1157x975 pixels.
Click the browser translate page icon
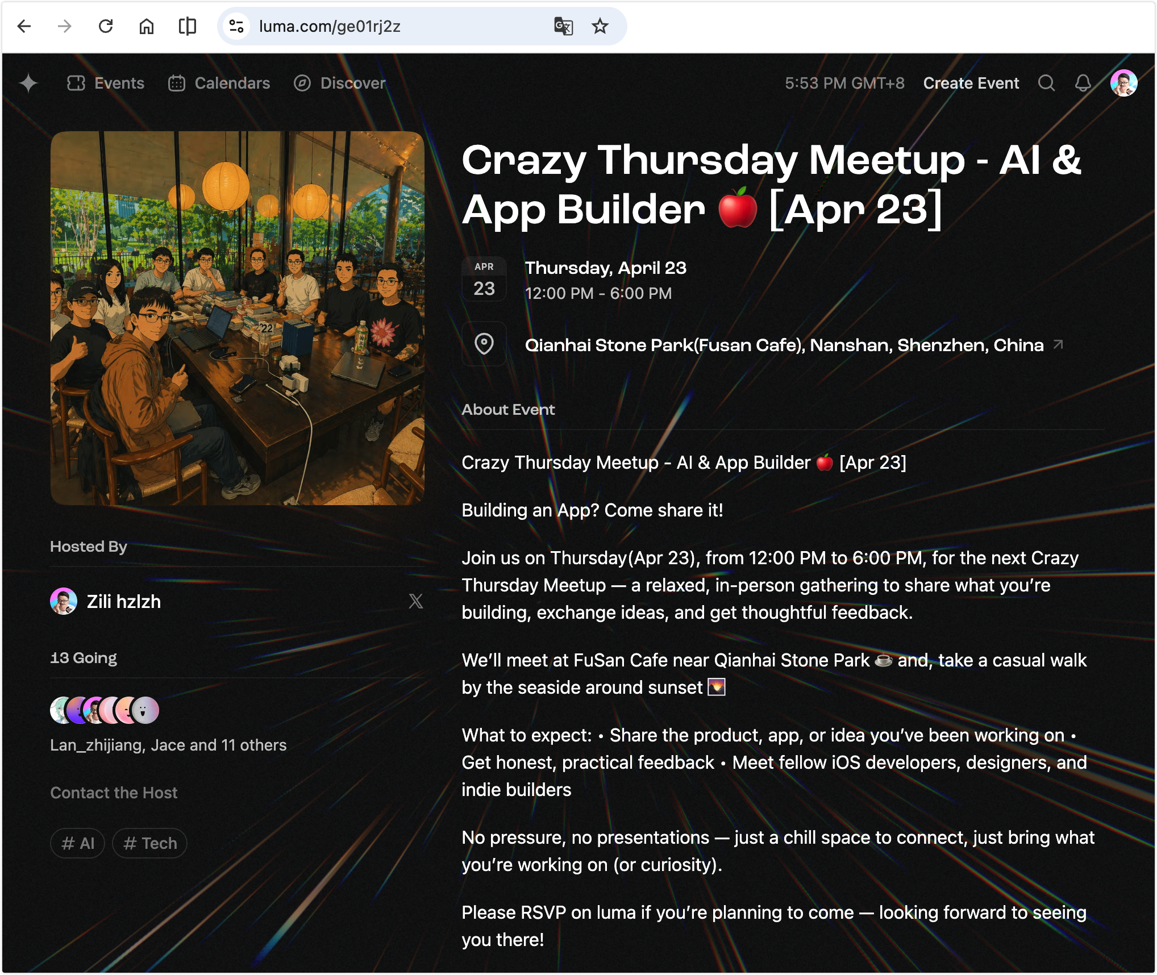[563, 26]
